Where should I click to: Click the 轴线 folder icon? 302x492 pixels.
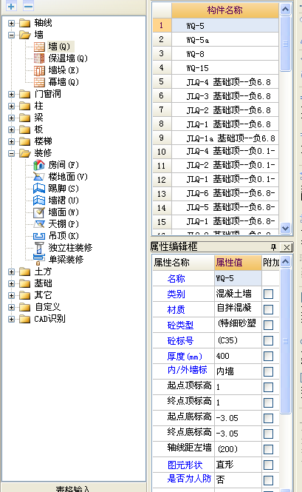(x=25, y=23)
